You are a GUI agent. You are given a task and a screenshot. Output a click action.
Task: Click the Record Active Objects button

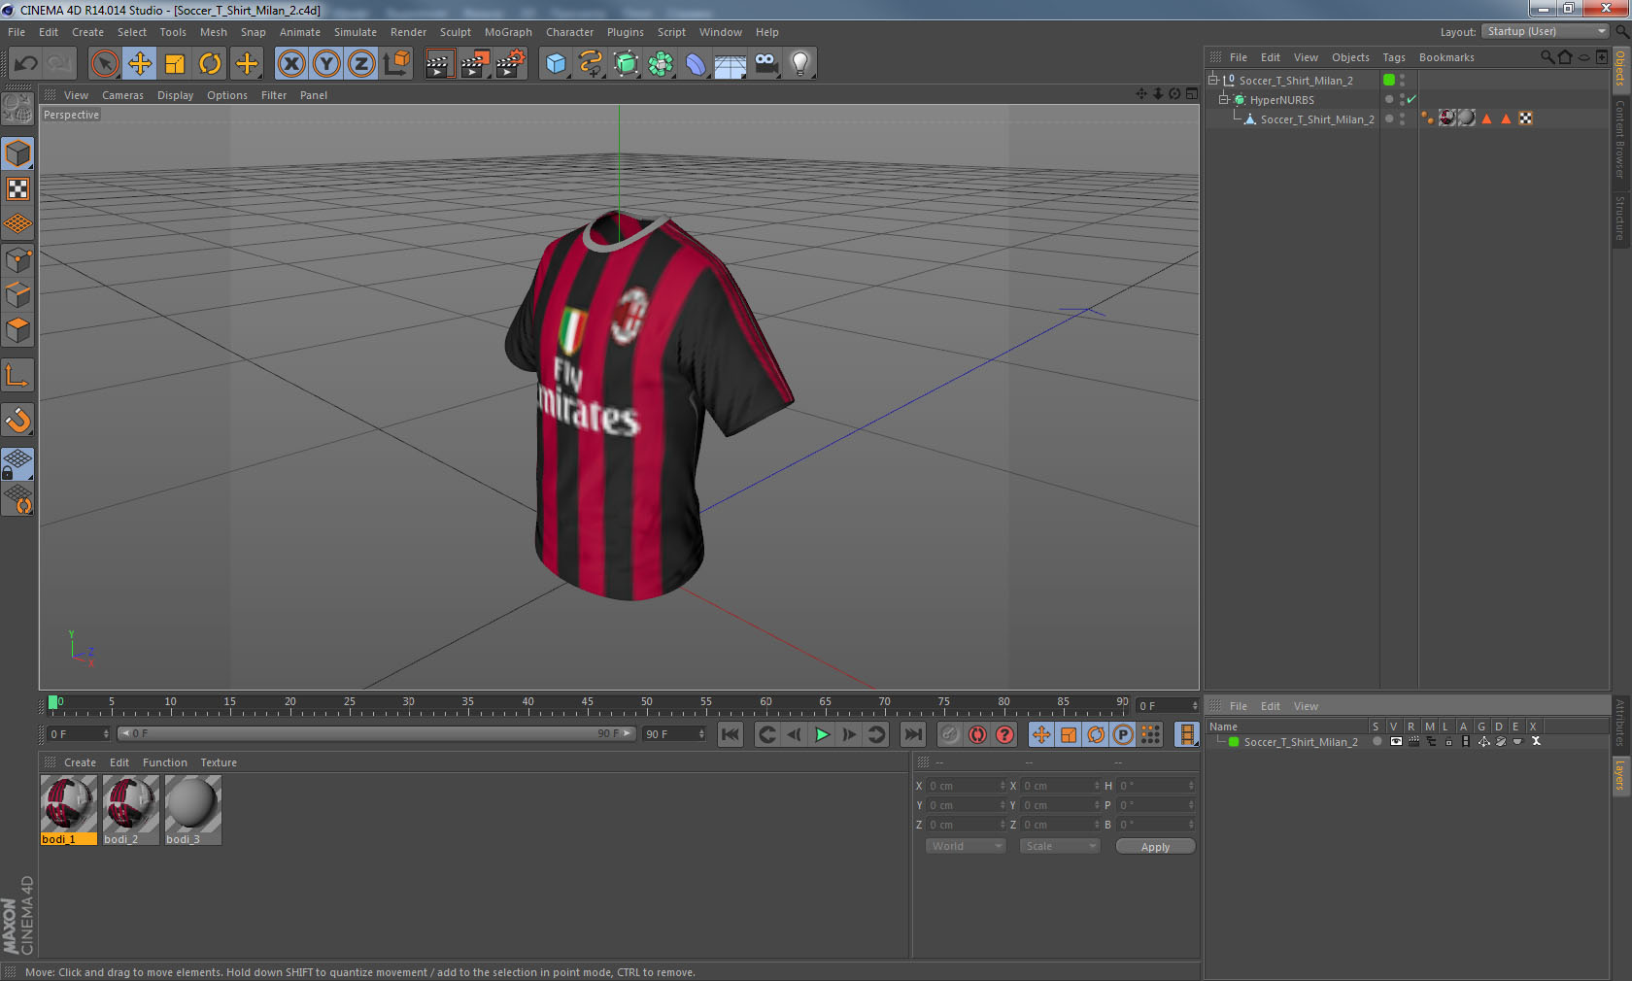[950, 734]
